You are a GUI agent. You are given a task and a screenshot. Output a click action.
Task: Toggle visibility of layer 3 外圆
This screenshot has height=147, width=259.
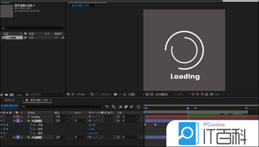(2, 137)
